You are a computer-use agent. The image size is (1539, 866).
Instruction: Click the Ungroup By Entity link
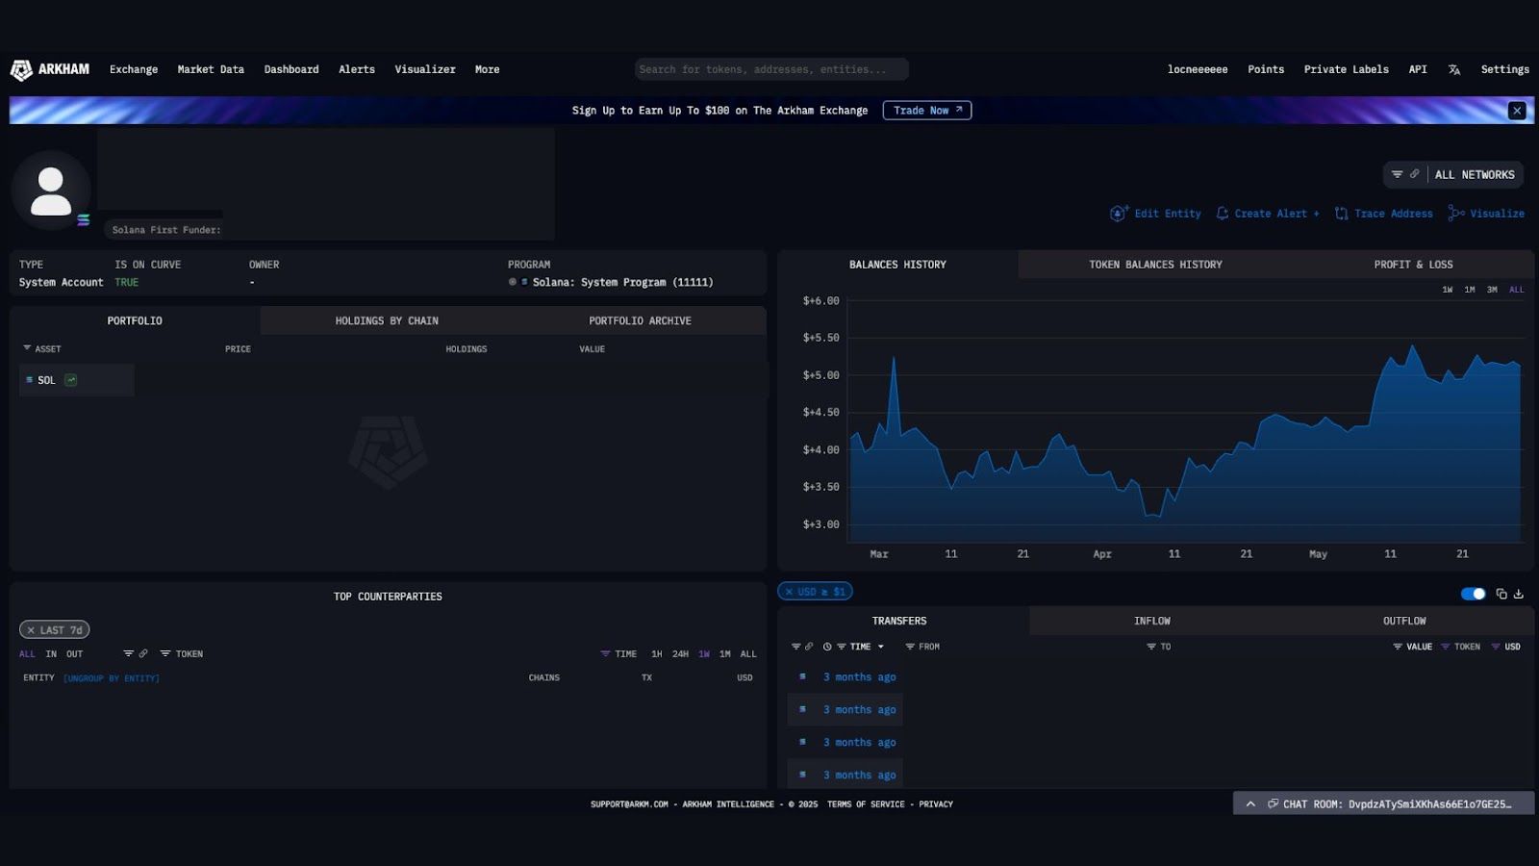pyautogui.click(x=112, y=678)
